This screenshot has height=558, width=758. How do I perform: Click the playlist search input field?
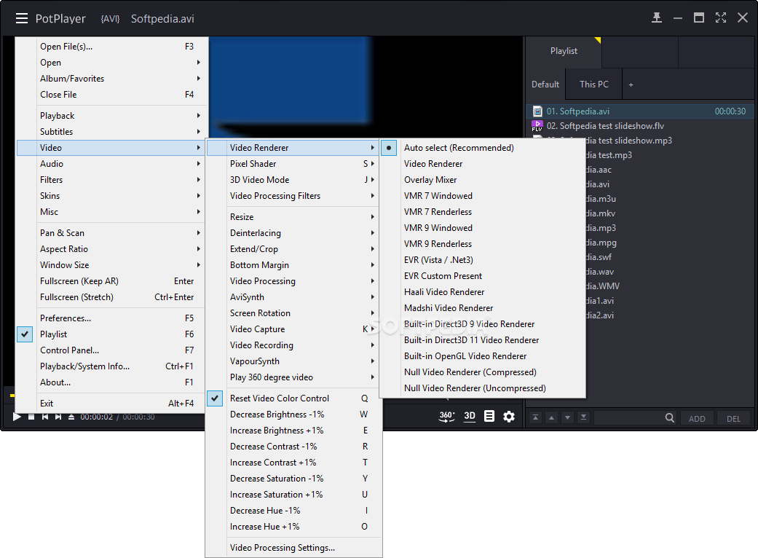click(628, 418)
